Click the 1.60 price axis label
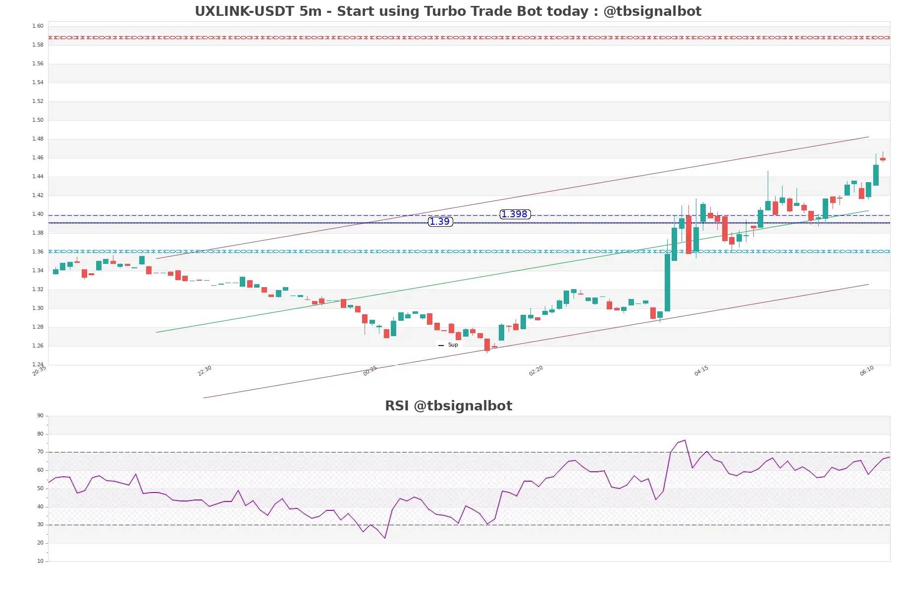 (38, 26)
